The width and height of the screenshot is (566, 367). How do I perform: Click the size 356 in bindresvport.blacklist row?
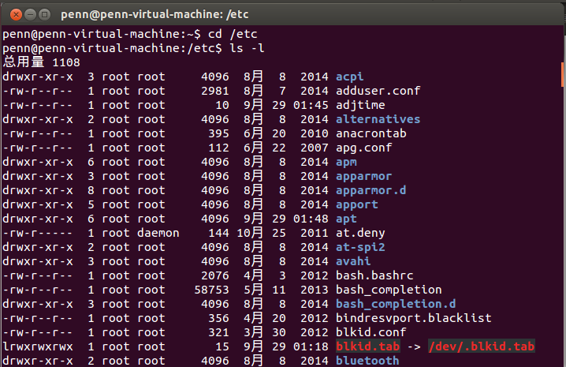[218, 318]
